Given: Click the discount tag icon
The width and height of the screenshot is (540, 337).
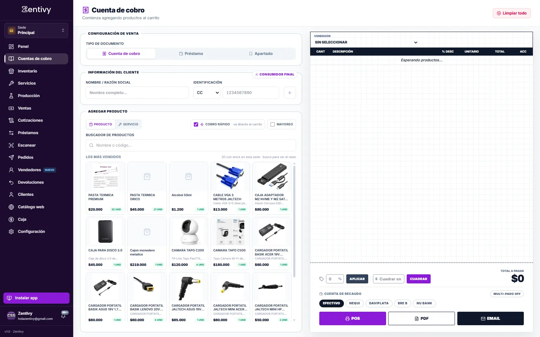Looking at the screenshot, I should coord(321,279).
